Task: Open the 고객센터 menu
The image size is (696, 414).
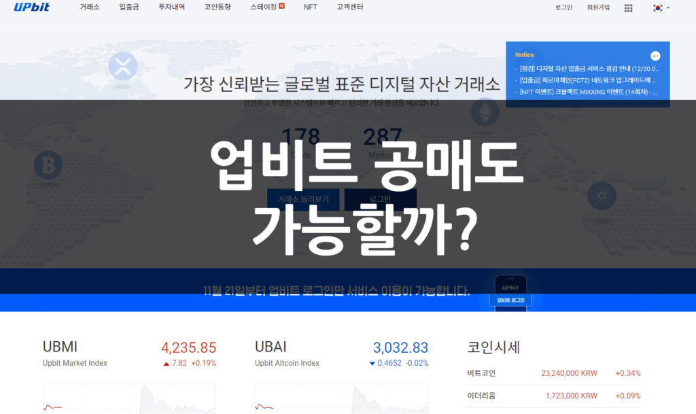Action: pos(350,7)
